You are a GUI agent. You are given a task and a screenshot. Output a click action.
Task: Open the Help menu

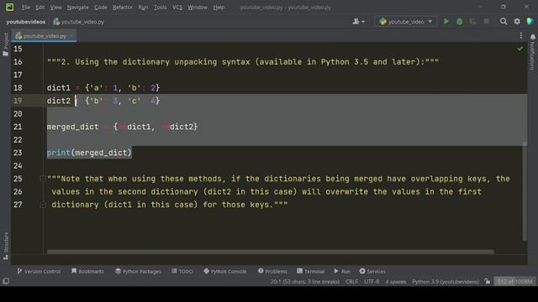pyautogui.click(x=219, y=8)
